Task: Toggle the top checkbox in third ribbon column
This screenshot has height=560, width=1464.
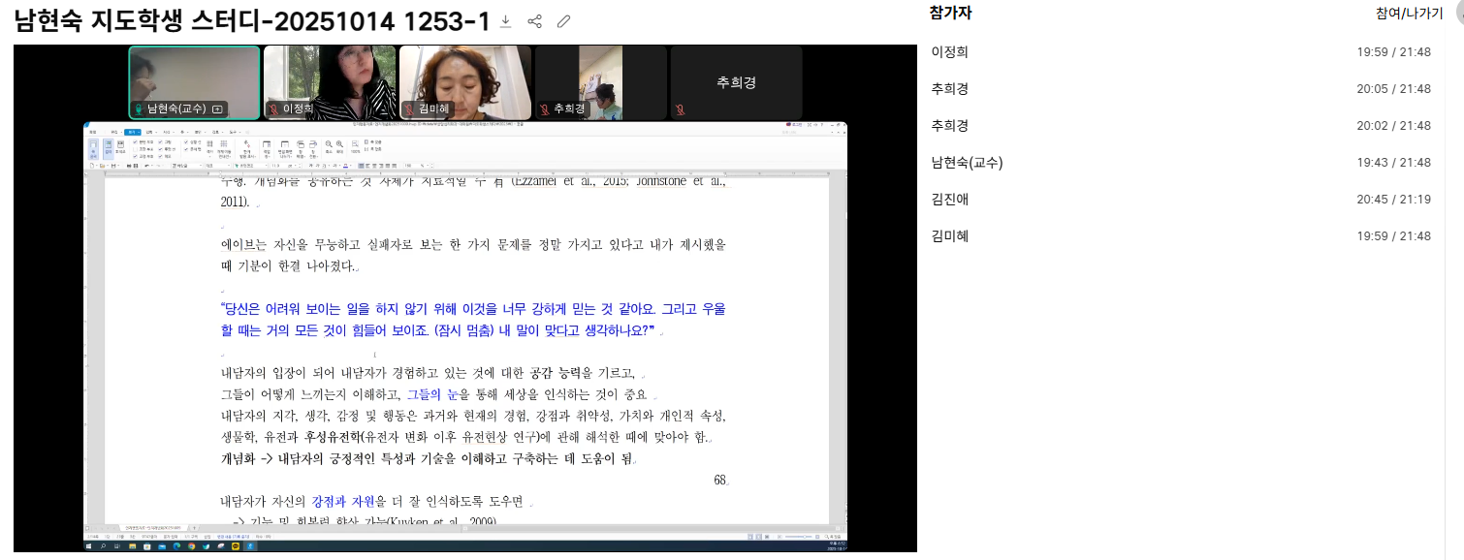Action: click(x=185, y=142)
